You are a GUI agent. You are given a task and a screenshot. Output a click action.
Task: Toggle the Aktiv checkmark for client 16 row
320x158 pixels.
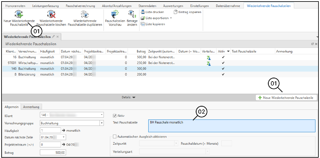click(x=223, y=57)
